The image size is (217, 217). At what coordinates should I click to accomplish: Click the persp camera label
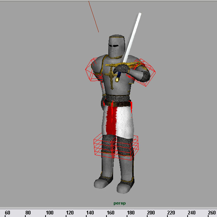pos(120,203)
